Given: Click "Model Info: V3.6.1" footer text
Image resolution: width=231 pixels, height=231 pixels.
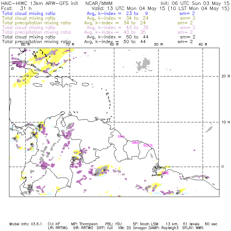Looking at the screenshot, I should pyautogui.click(x=26, y=224).
